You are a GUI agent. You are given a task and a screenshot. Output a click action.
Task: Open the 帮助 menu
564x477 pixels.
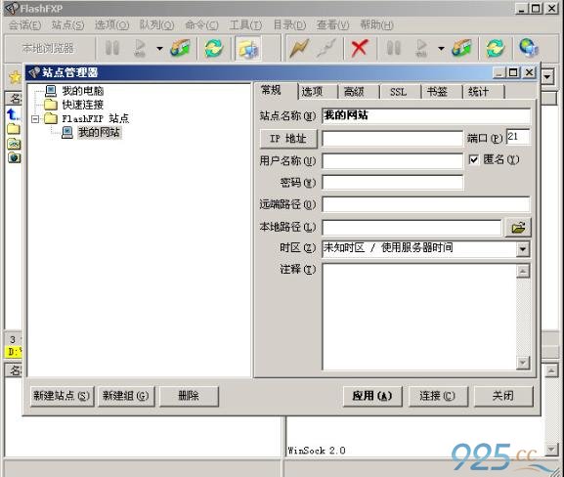[376, 24]
